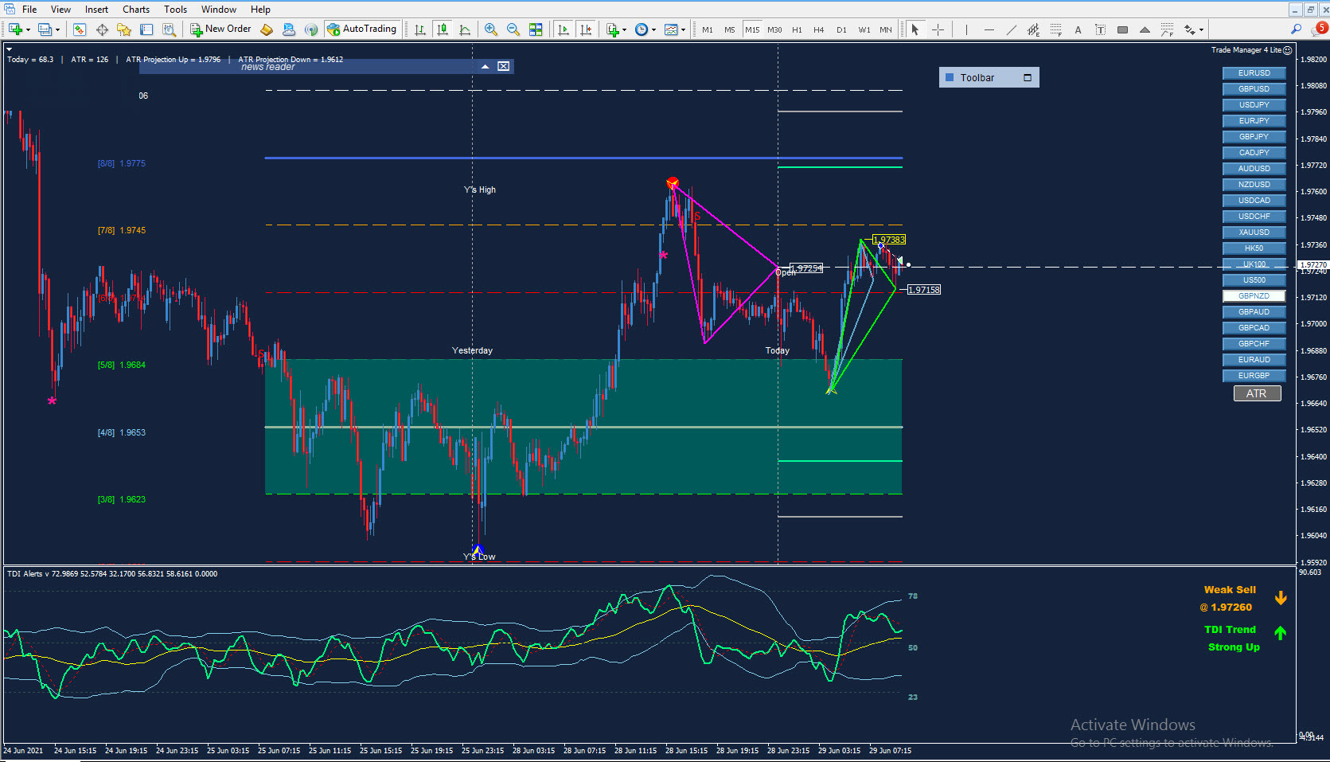Screen dimensions: 1330x762
Task: Open the Profiles tool
Action: coord(45,29)
